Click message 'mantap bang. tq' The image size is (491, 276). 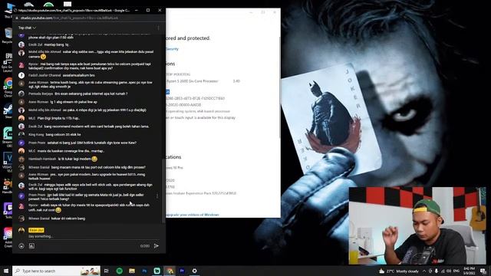pos(56,44)
